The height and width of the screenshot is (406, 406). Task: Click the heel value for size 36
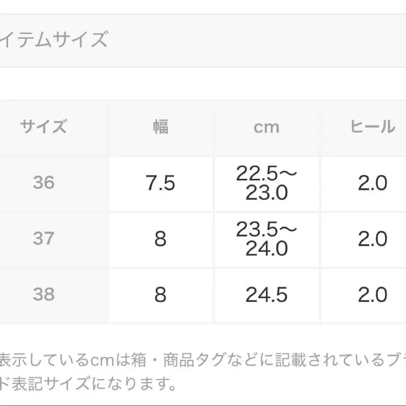[372, 183]
